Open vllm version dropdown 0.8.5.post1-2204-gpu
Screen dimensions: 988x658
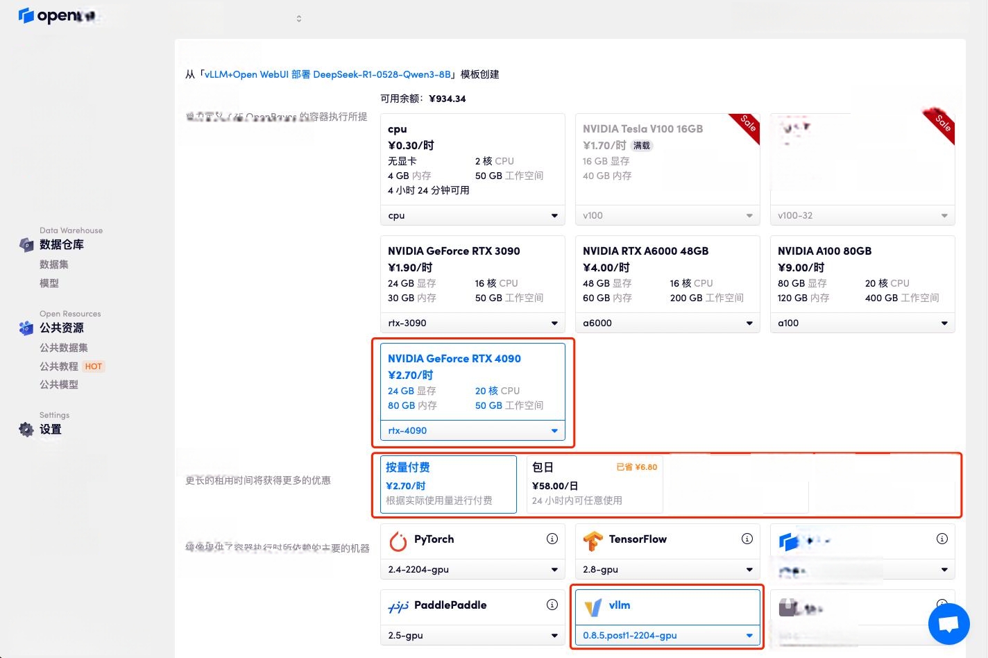tap(667, 635)
